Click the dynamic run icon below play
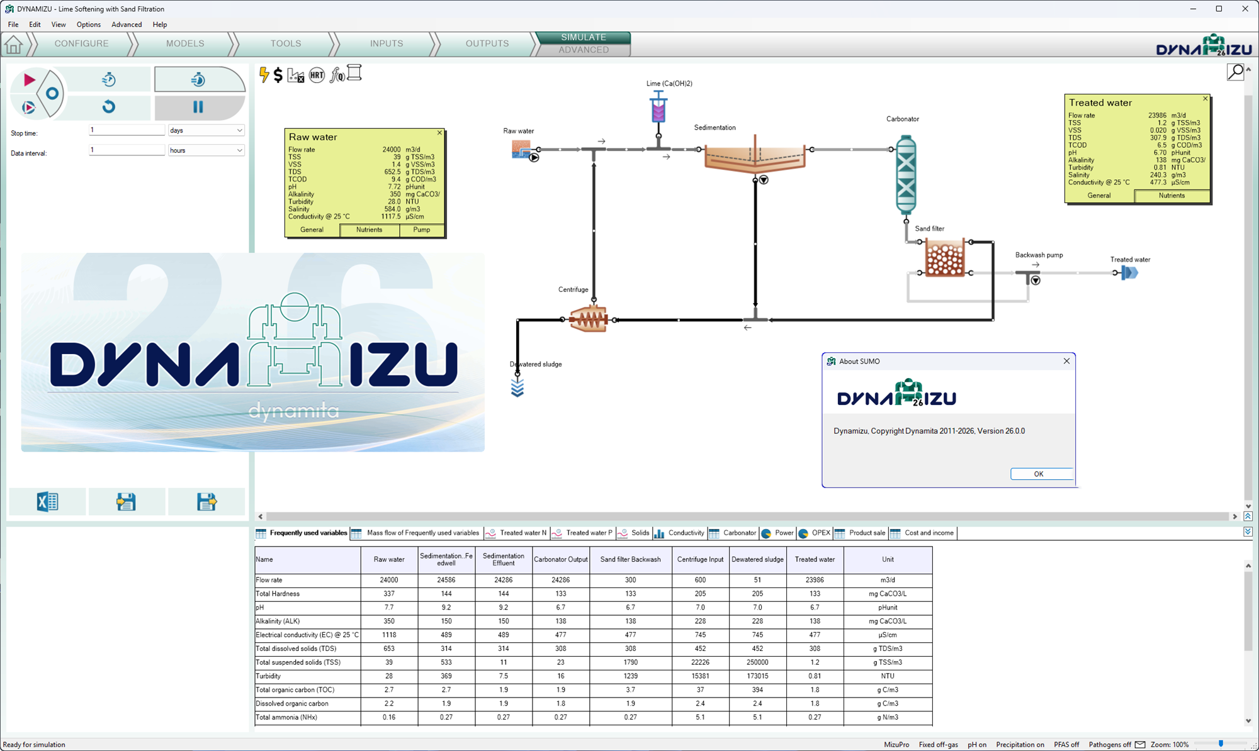 point(28,108)
